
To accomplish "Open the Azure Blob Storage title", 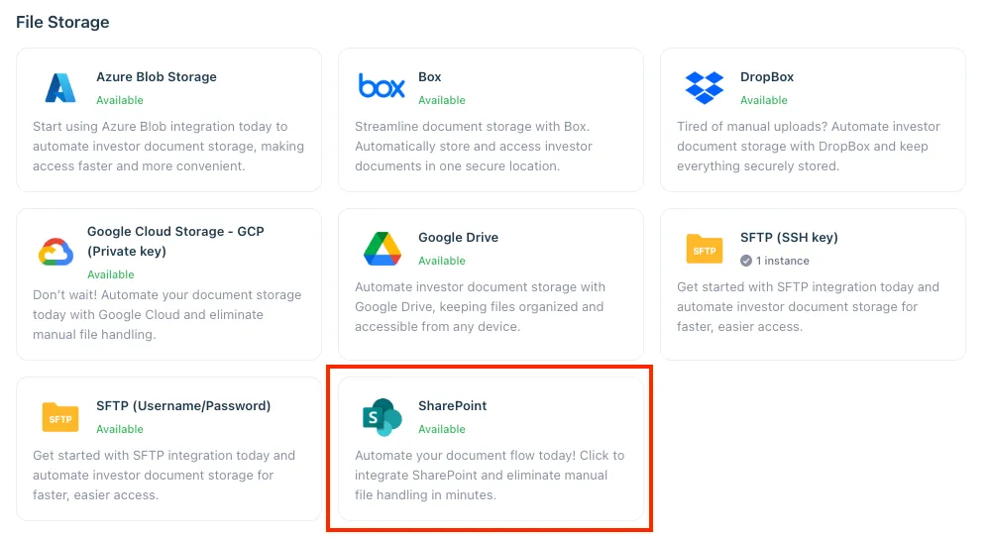I will coord(157,77).
